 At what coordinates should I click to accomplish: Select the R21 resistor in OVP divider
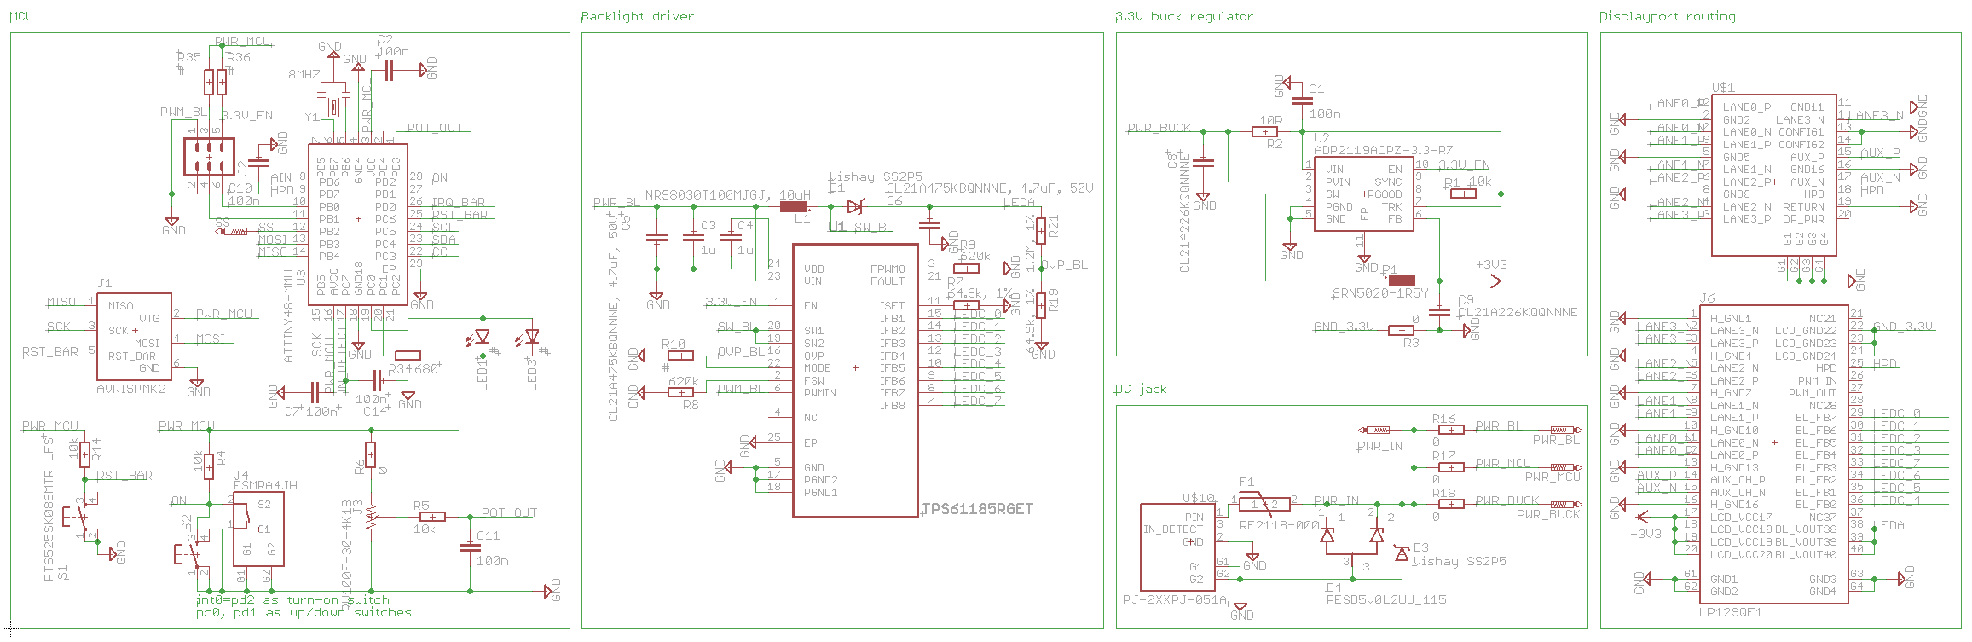pyautogui.click(x=1041, y=231)
